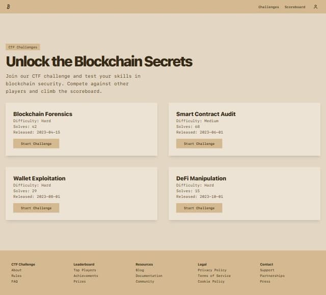Start the Blockchain Forensics challenge
This screenshot has height=295, width=326.
pyautogui.click(x=36, y=143)
